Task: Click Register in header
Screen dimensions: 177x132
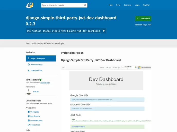Action: point(146,5)
